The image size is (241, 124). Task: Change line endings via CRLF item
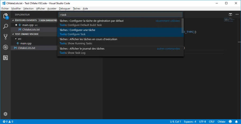pos(212,122)
